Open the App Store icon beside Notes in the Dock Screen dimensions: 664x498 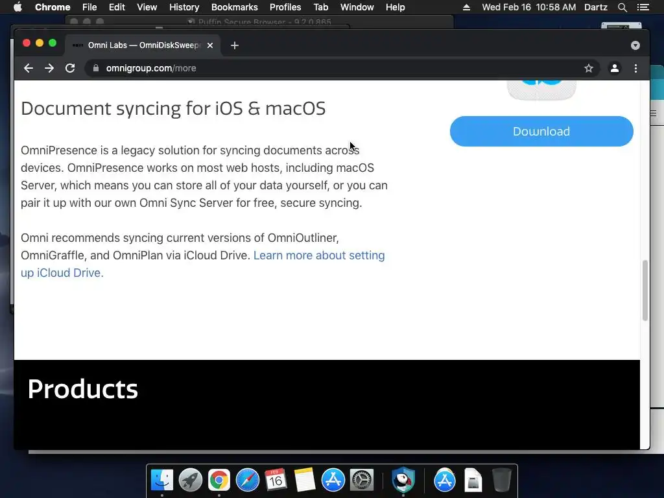(333, 480)
